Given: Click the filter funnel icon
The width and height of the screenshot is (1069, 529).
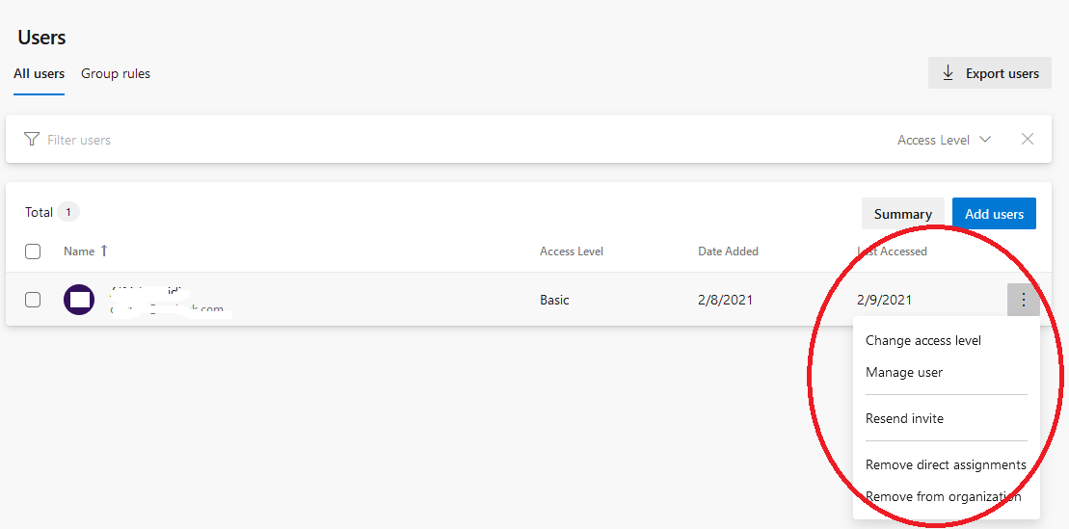Looking at the screenshot, I should coord(32,139).
